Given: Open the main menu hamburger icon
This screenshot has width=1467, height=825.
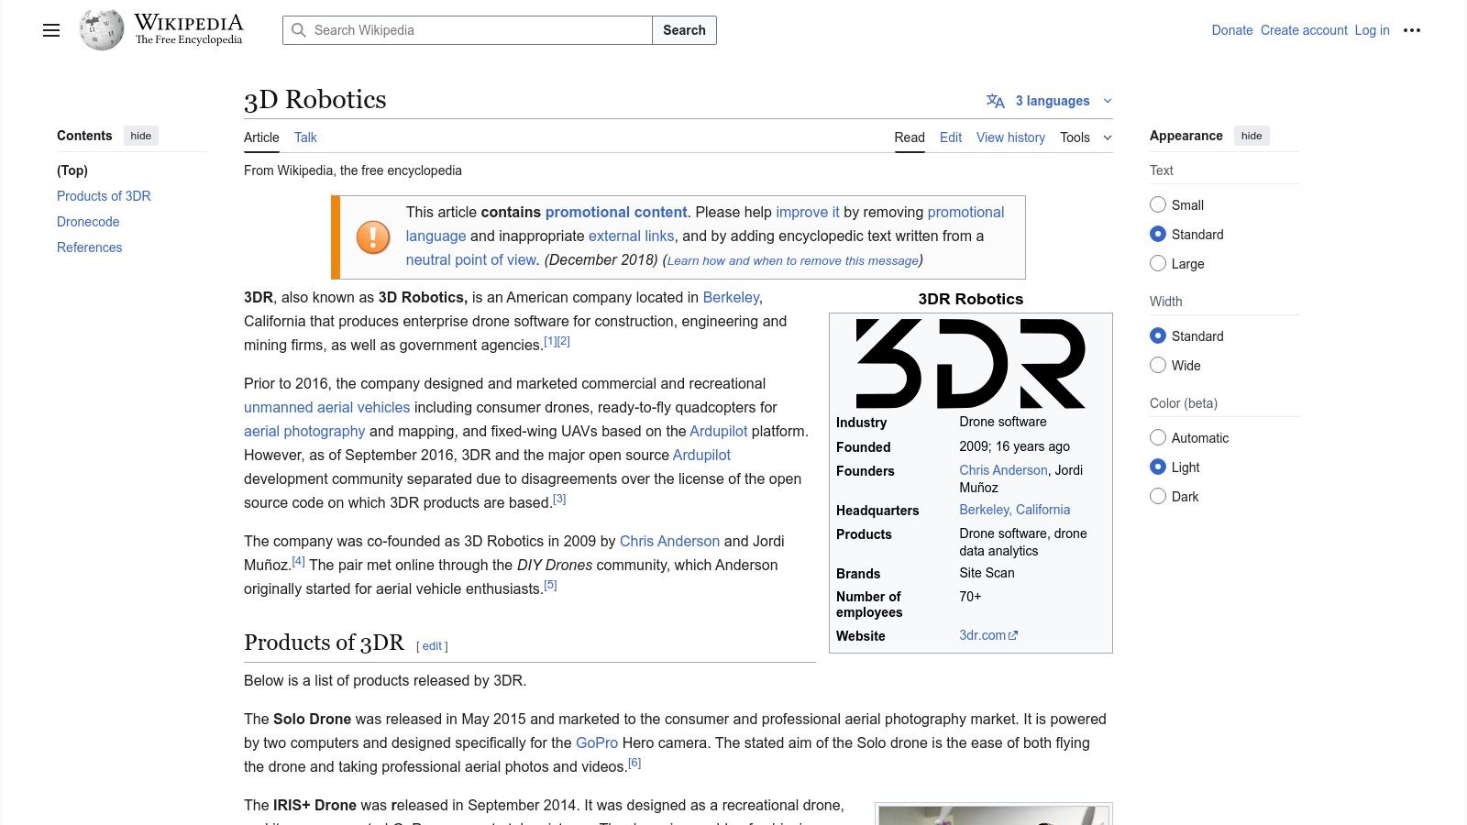Looking at the screenshot, I should coord(51,30).
